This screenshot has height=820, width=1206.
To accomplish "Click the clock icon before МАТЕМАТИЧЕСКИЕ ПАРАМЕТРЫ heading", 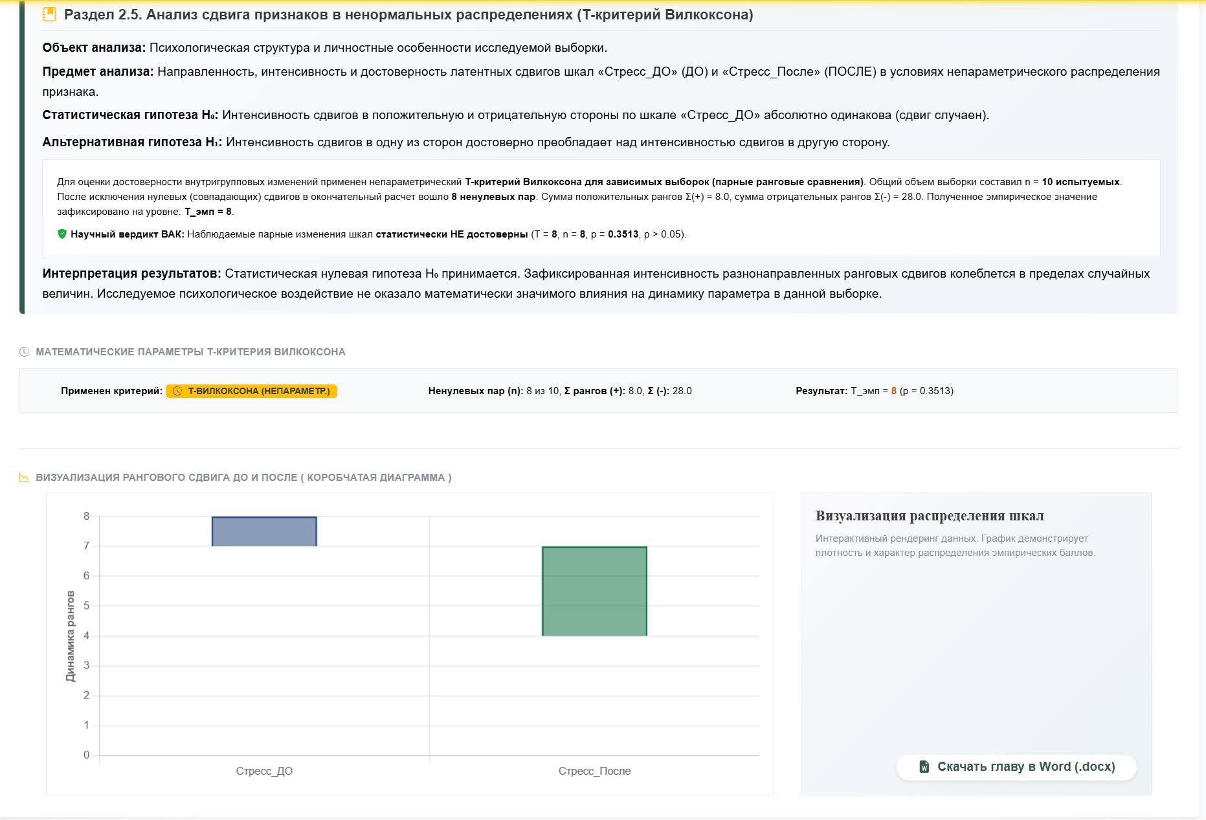I will coord(25,352).
